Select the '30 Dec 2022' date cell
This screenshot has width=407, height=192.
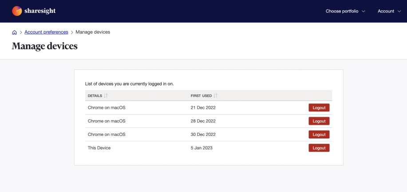tap(203, 134)
